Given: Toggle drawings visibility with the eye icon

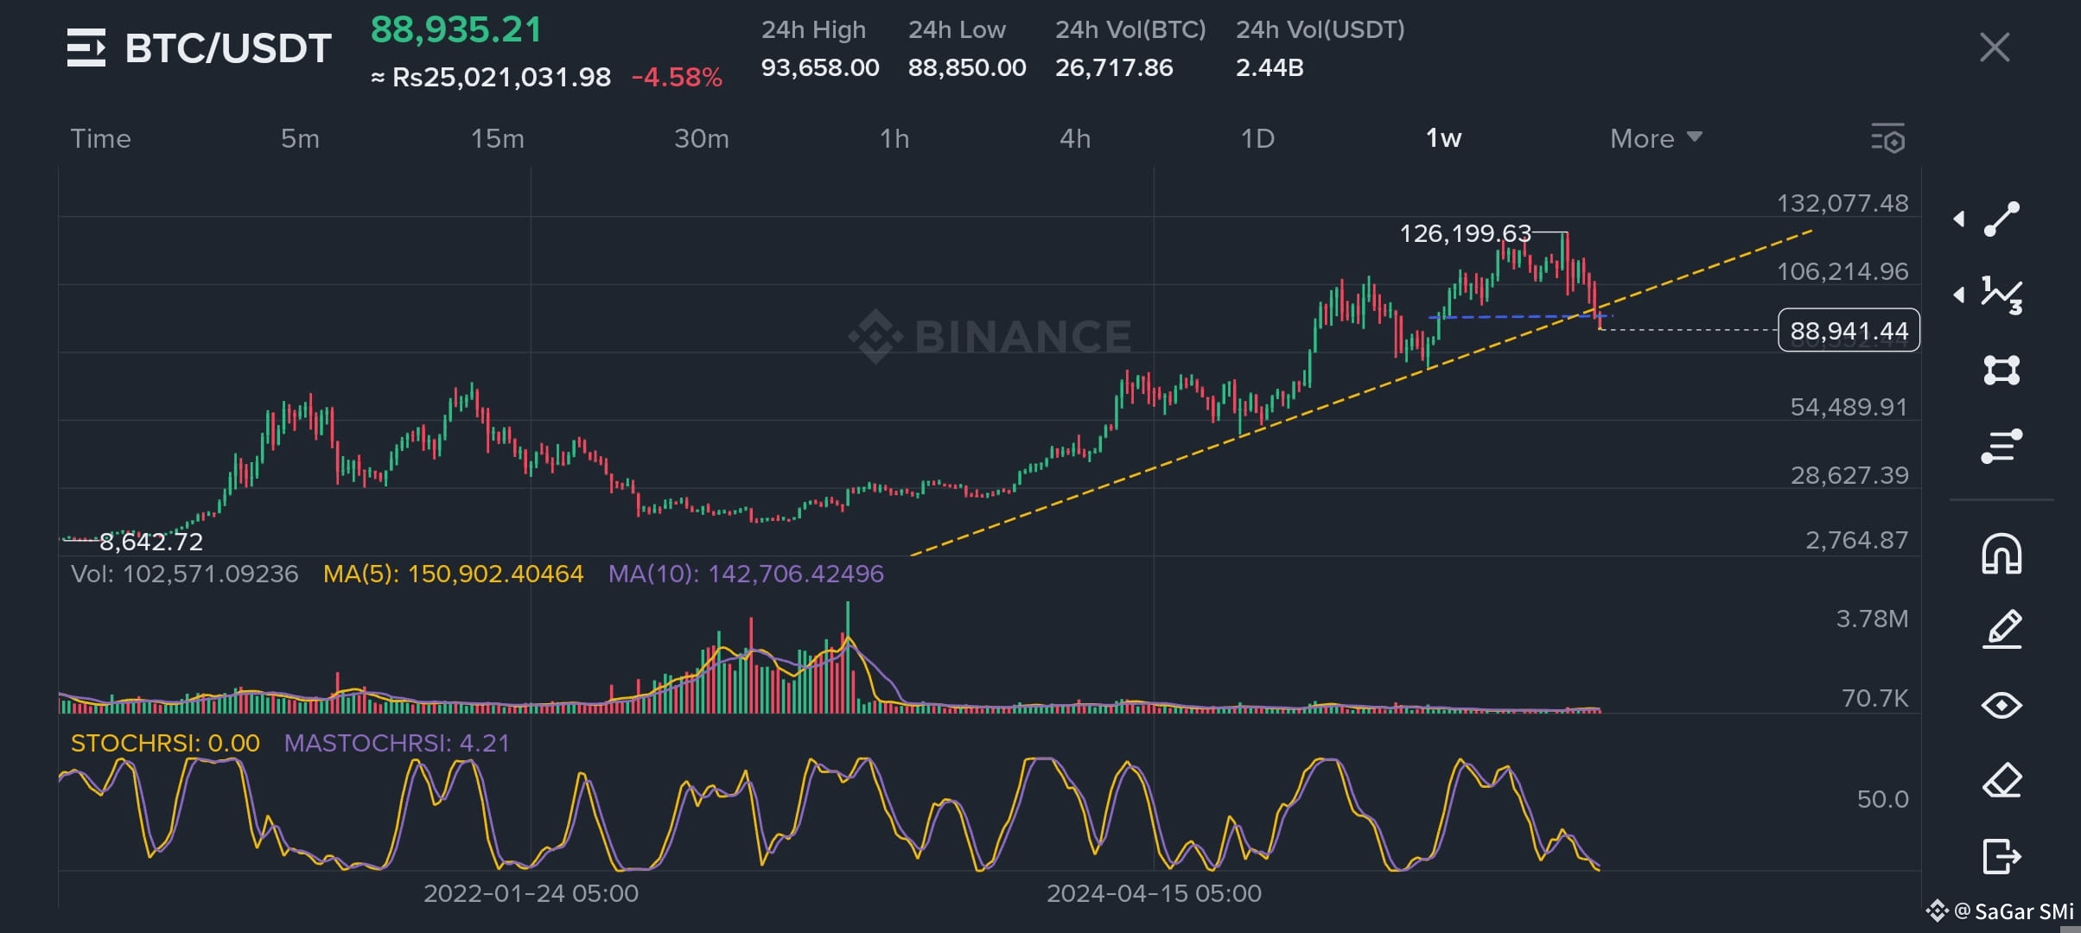Looking at the screenshot, I should 2001,706.
